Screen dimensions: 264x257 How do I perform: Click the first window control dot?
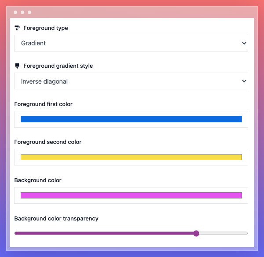click(15, 12)
